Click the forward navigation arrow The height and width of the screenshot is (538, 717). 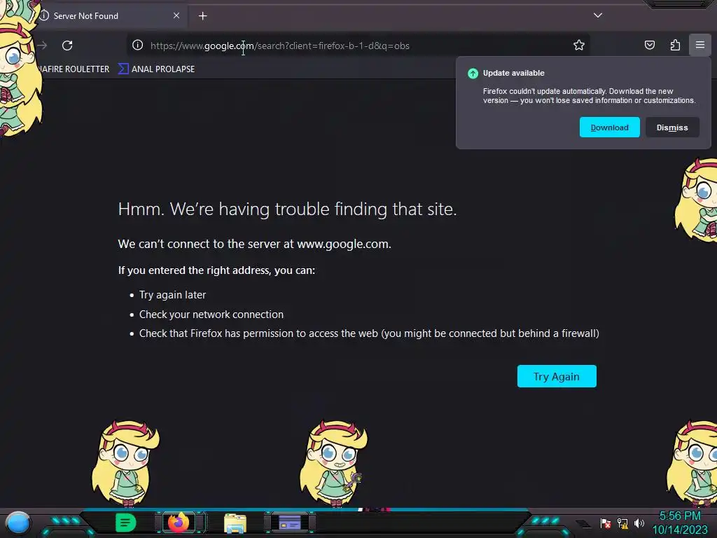click(43, 46)
